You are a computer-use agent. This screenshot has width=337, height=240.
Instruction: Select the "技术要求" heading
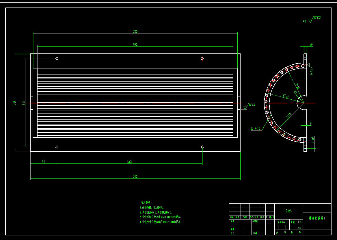(146, 203)
